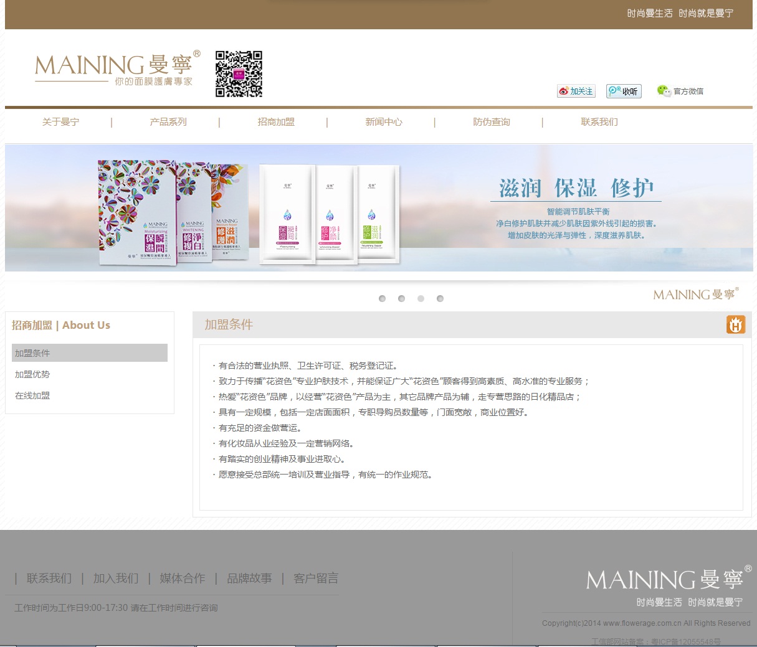
Task: Select the first banner slide dot
Action: [383, 299]
